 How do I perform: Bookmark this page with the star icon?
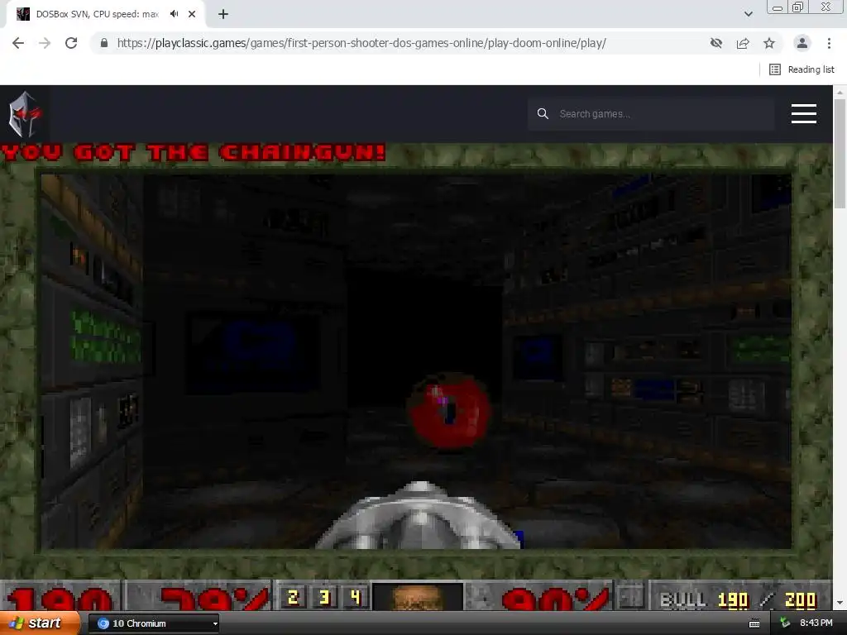point(769,43)
